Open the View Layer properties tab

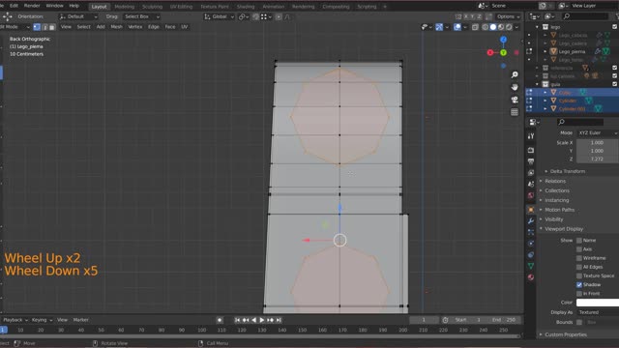[x=531, y=173]
